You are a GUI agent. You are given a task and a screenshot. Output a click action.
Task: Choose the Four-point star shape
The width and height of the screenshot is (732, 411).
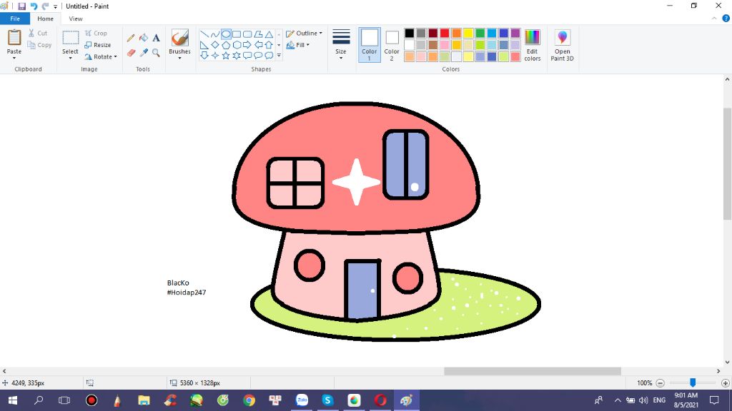click(x=215, y=56)
